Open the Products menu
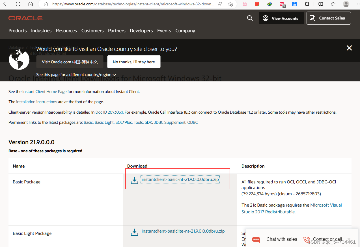Viewport: 360px width, 247px height. [x=18, y=31]
